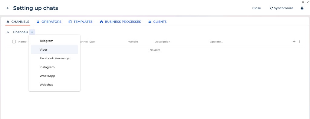The image size is (310, 119).
Task: Click the Synchronize button
Action: coord(281,8)
